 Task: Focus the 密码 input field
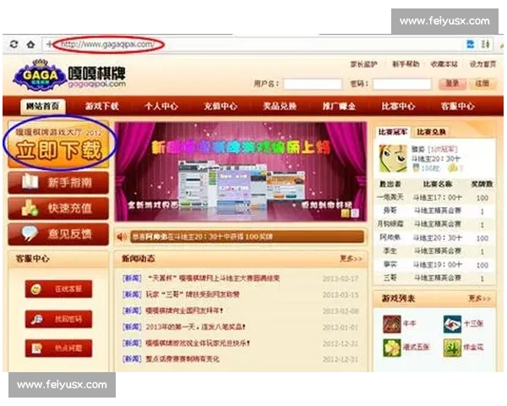[402, 84]
